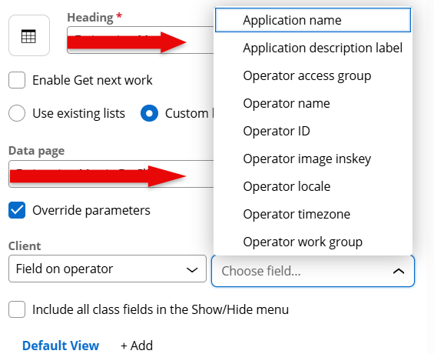
Task: Choose Application description label option
Action: coord(313,48)
